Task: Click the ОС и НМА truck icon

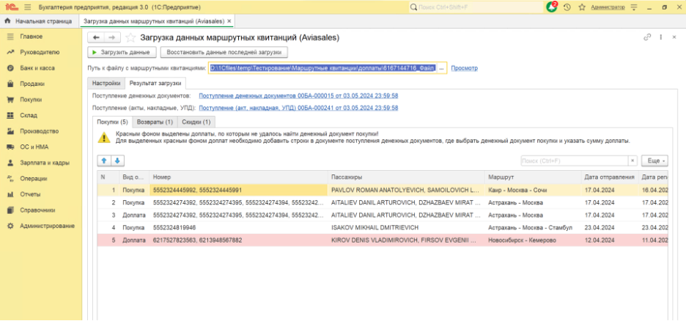Action: [10, 147]
